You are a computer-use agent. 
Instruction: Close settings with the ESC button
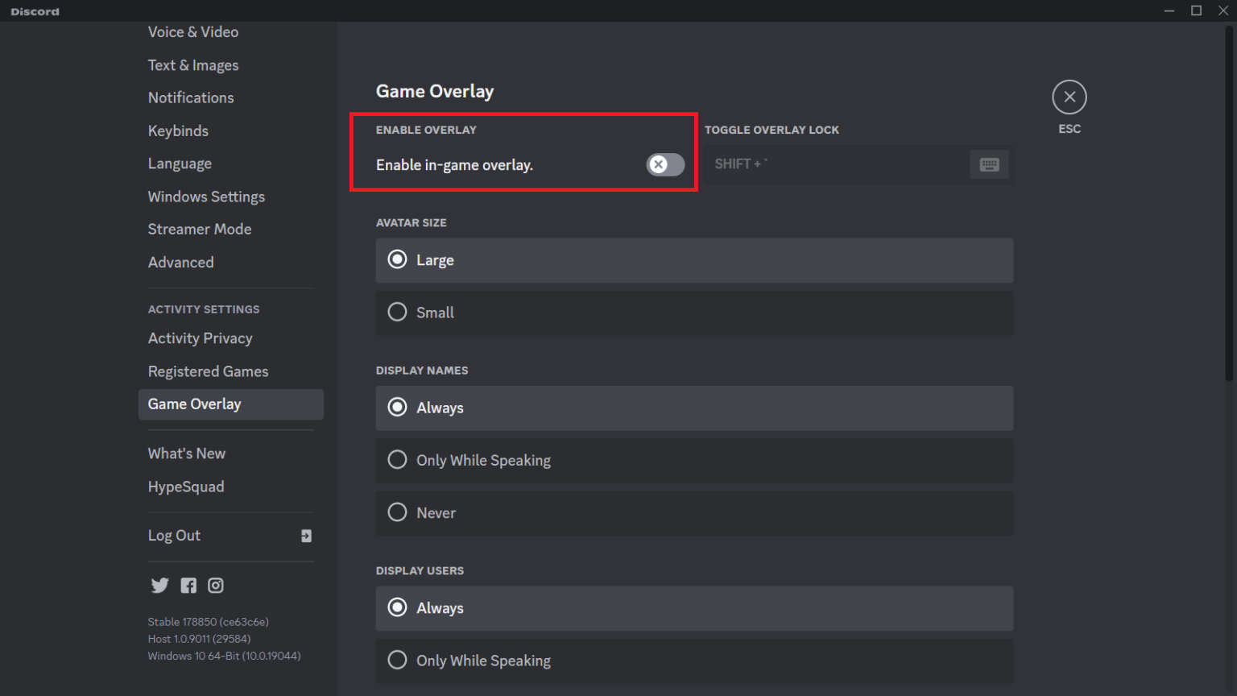[1069, 96]
